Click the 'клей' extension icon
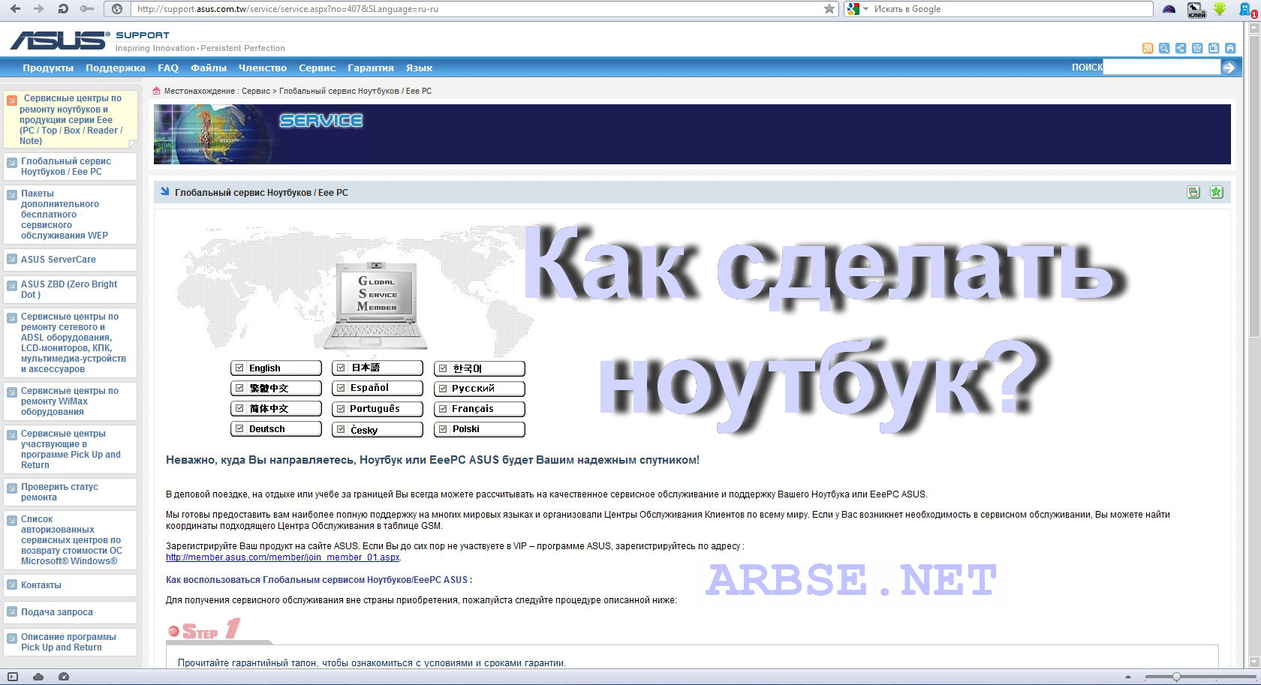 (1196, 9)
